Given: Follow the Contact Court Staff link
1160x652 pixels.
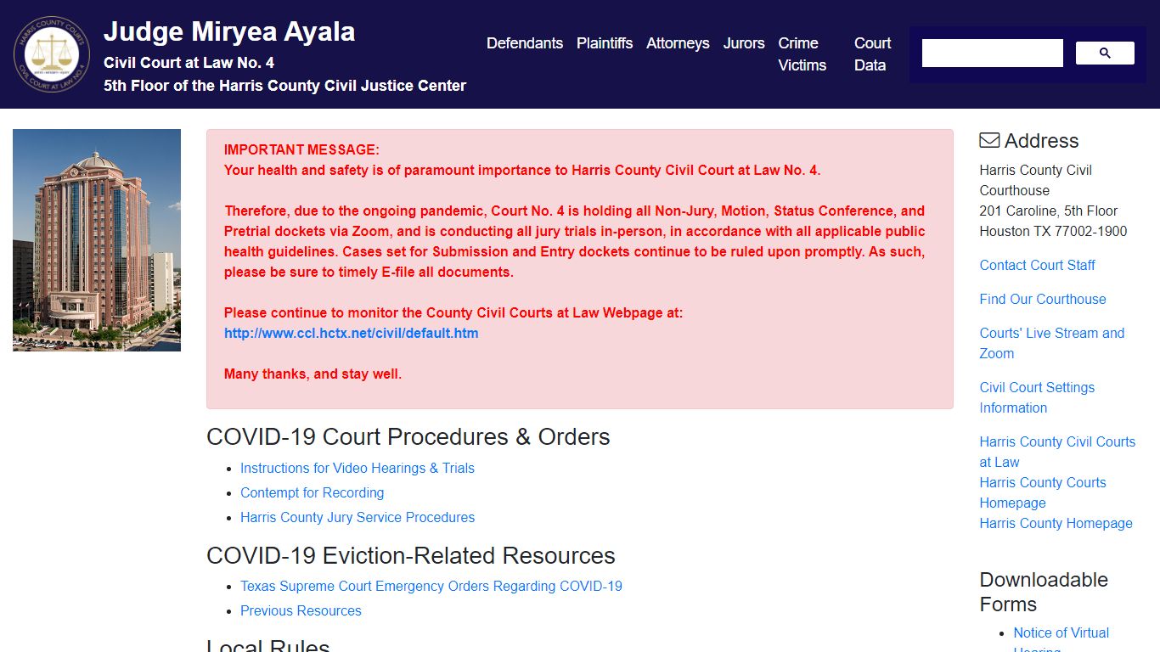Looking at the screenshot, I should pyautogui.click(x=1038, y=265).
